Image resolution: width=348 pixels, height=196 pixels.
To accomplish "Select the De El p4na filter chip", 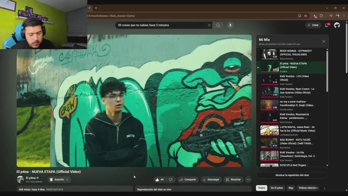I will [x=277, y=188].
